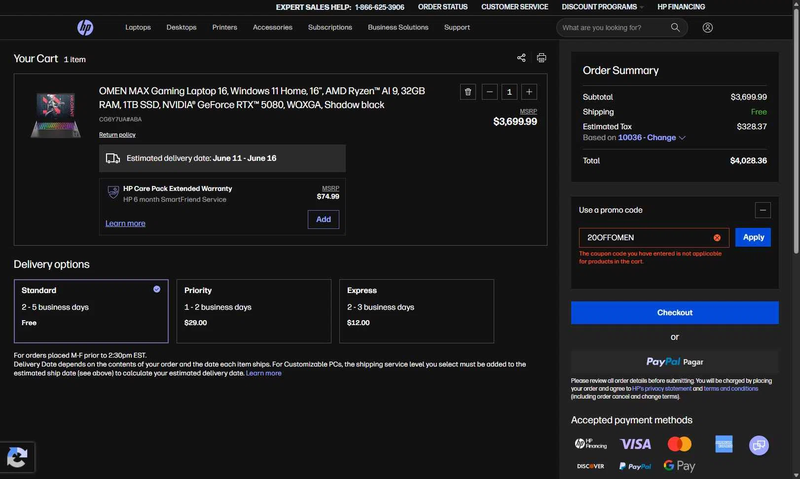Open terms and conditions link
Screen dimensions: 800x479
(x=731, y=389)
